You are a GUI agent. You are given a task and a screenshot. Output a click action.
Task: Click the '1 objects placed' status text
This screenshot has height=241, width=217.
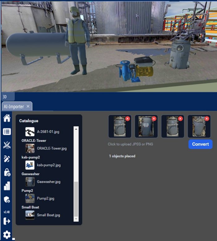[x=122, y=156]
